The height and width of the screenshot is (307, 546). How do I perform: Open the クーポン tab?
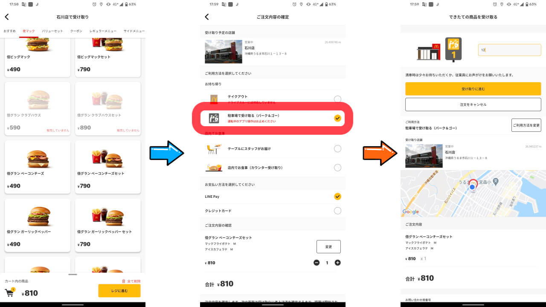pos(76,31)
